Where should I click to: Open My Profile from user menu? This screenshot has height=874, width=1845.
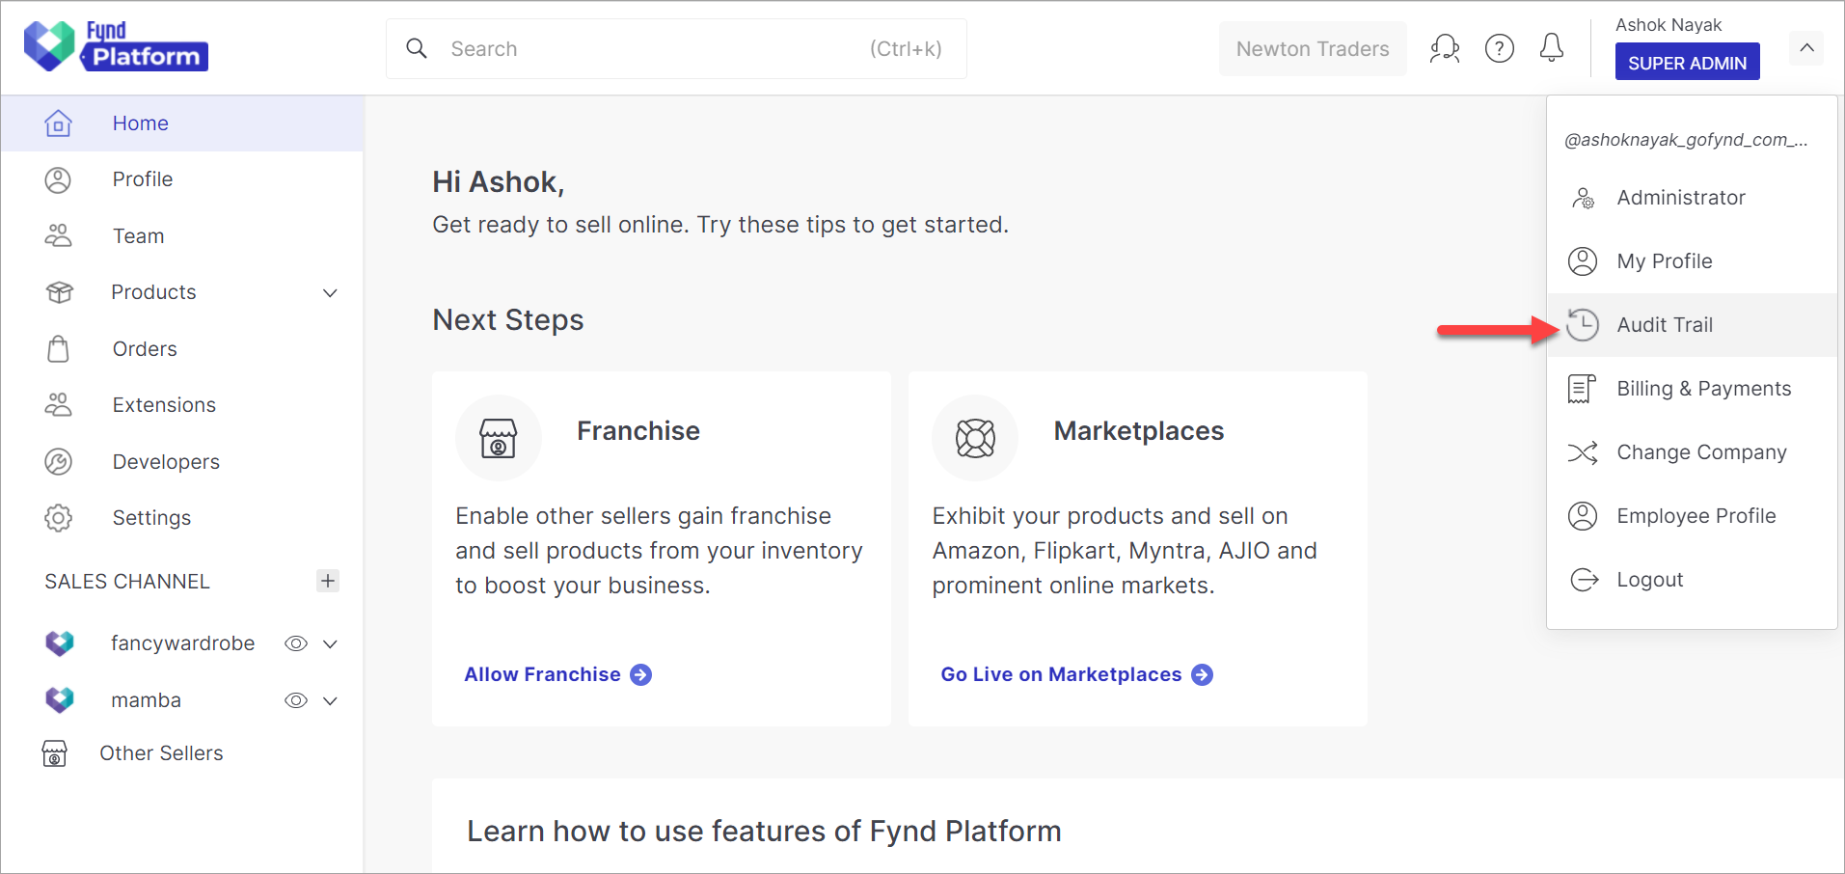(x=1692, y=261)
